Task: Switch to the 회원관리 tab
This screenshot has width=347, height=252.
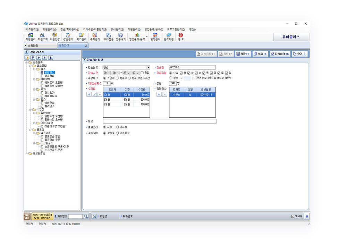Action: point(33,46)
